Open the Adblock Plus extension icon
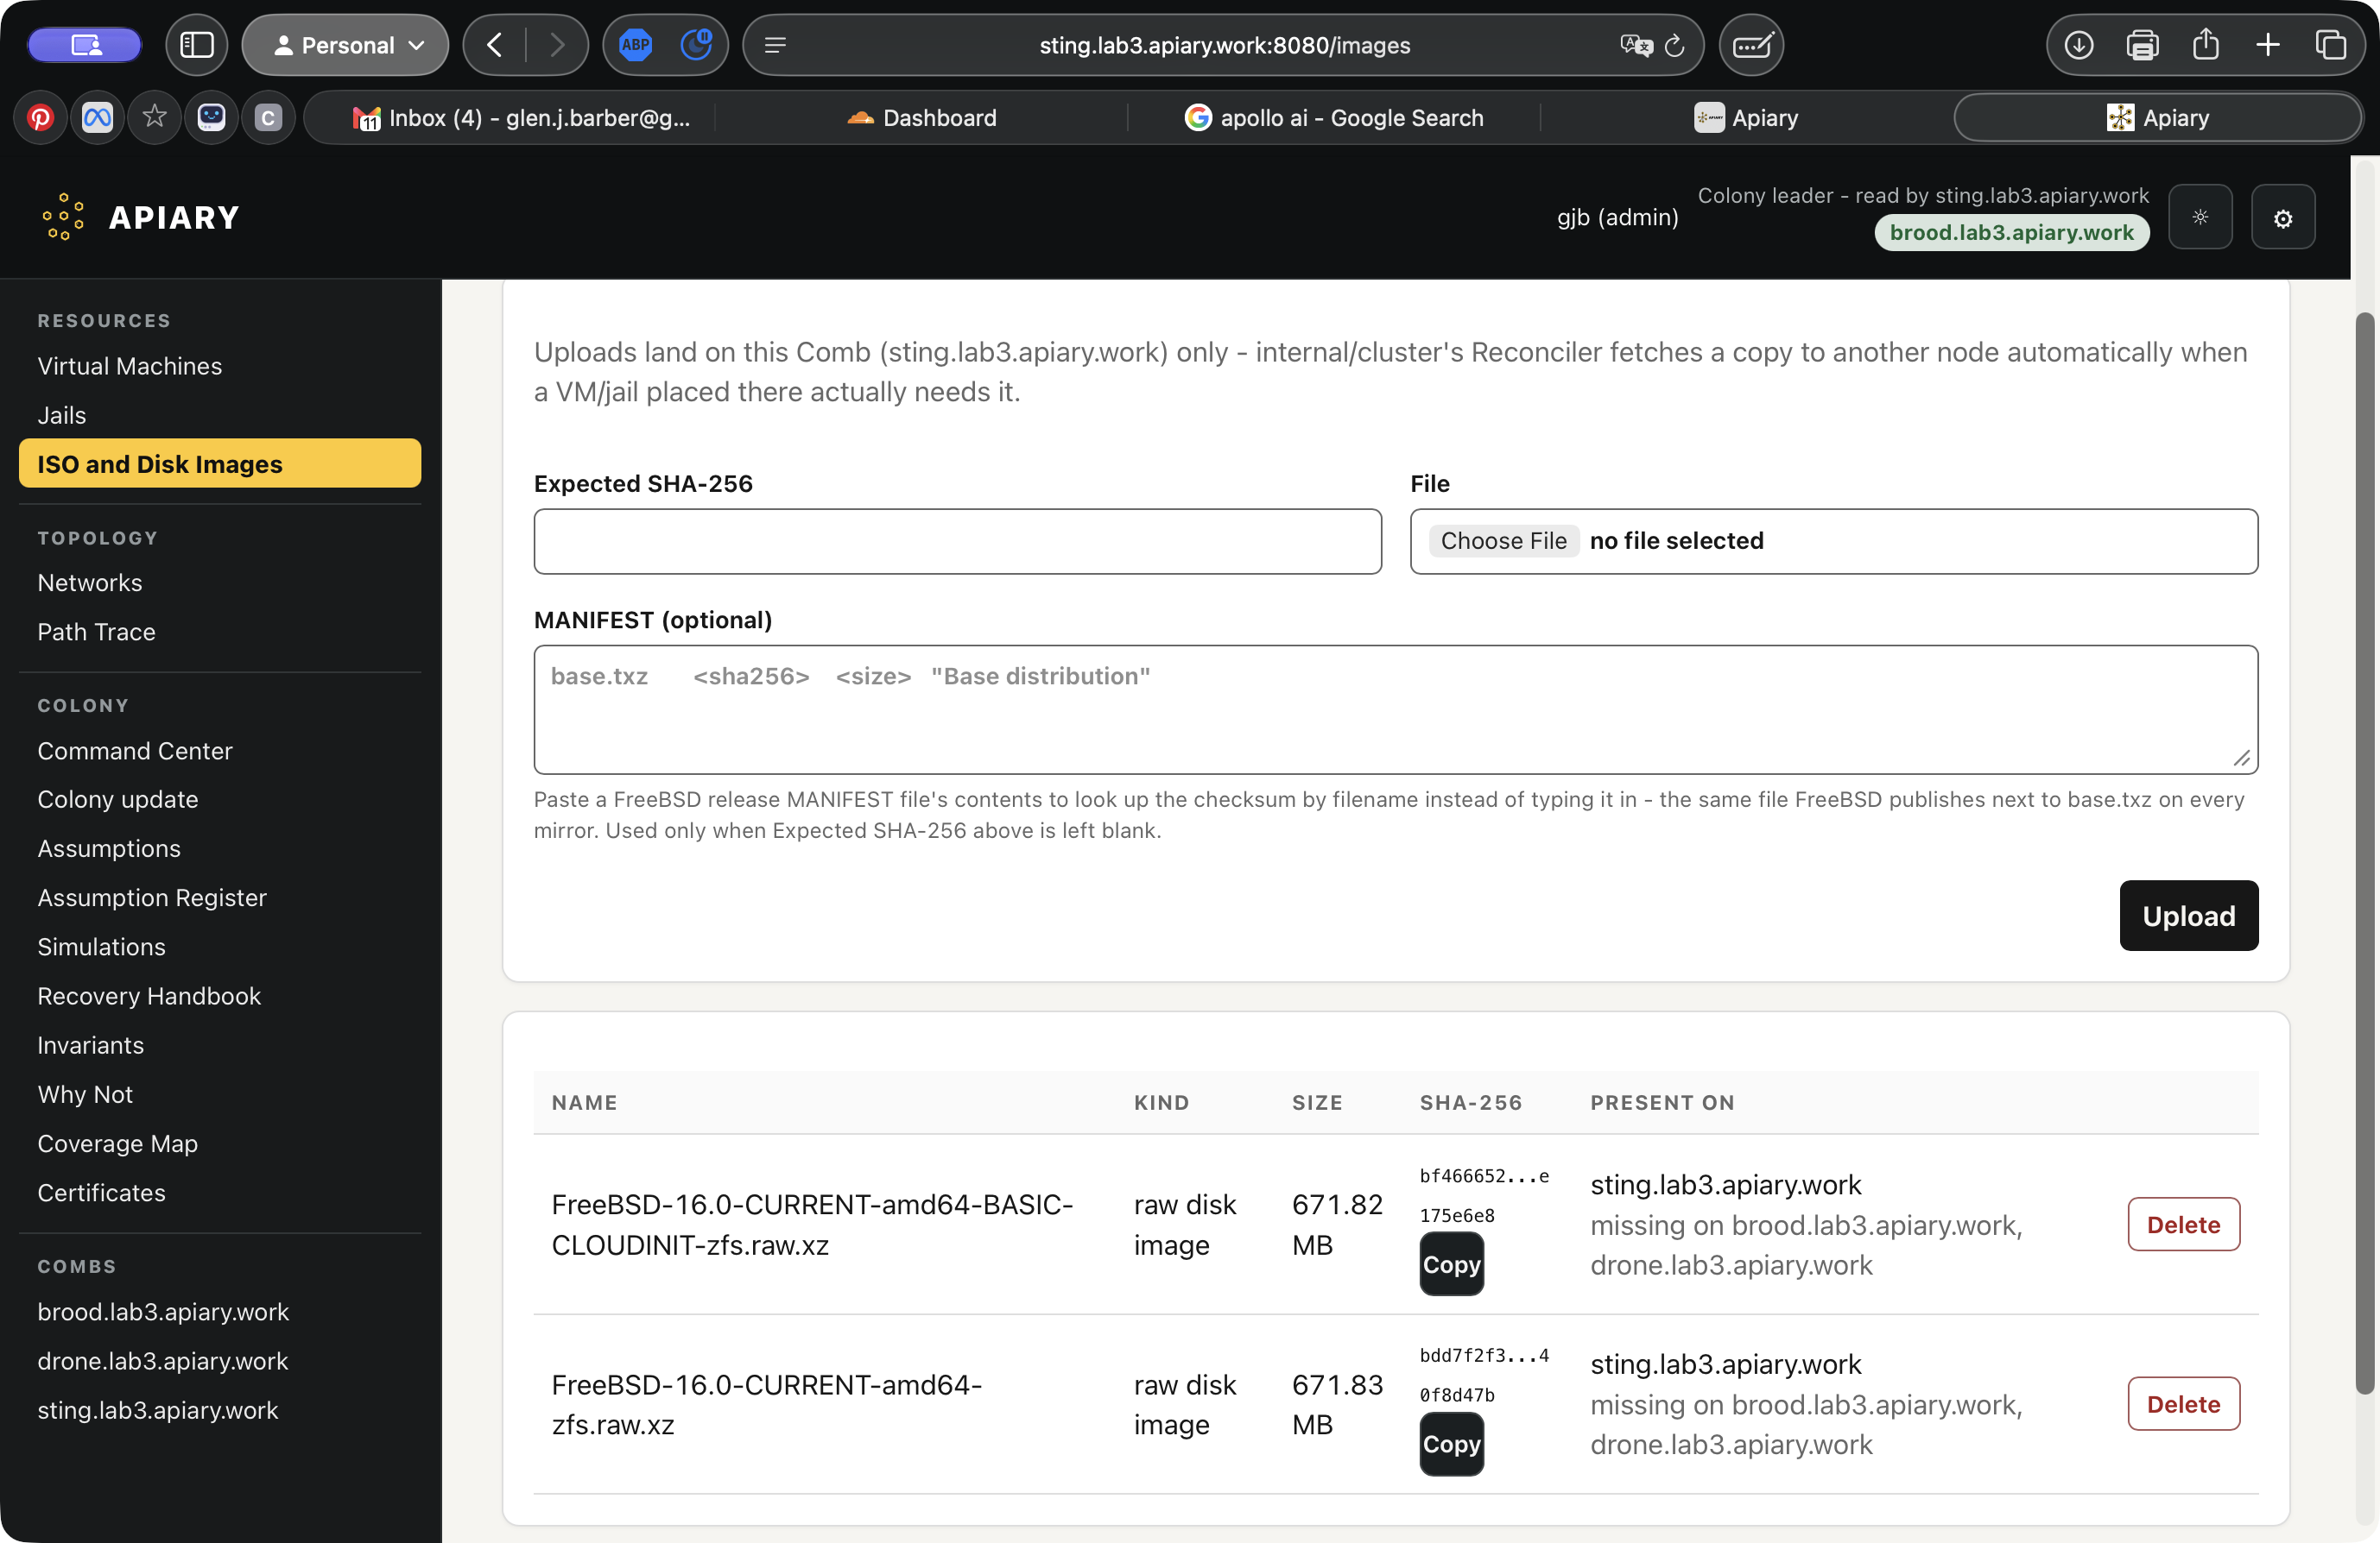 [635, 45]
